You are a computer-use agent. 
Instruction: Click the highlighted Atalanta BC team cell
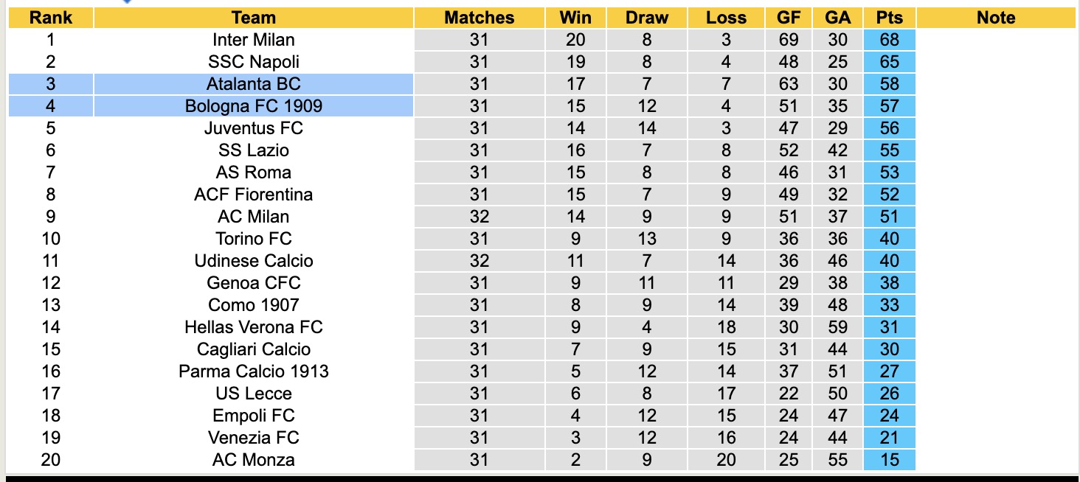point(253,84)
